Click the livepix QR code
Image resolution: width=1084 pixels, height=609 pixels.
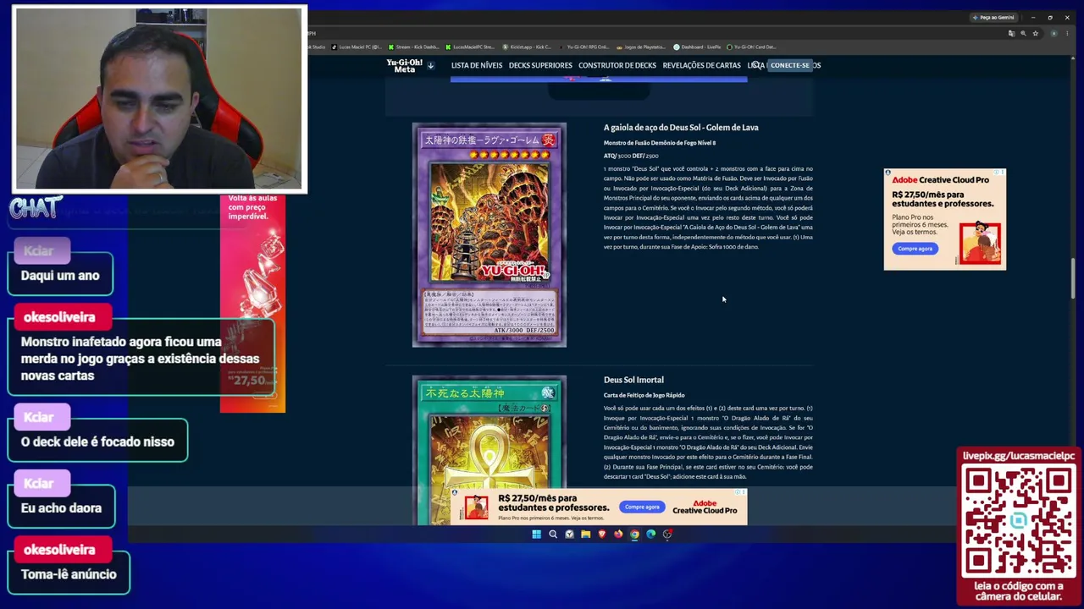[x=1017, y=520]
